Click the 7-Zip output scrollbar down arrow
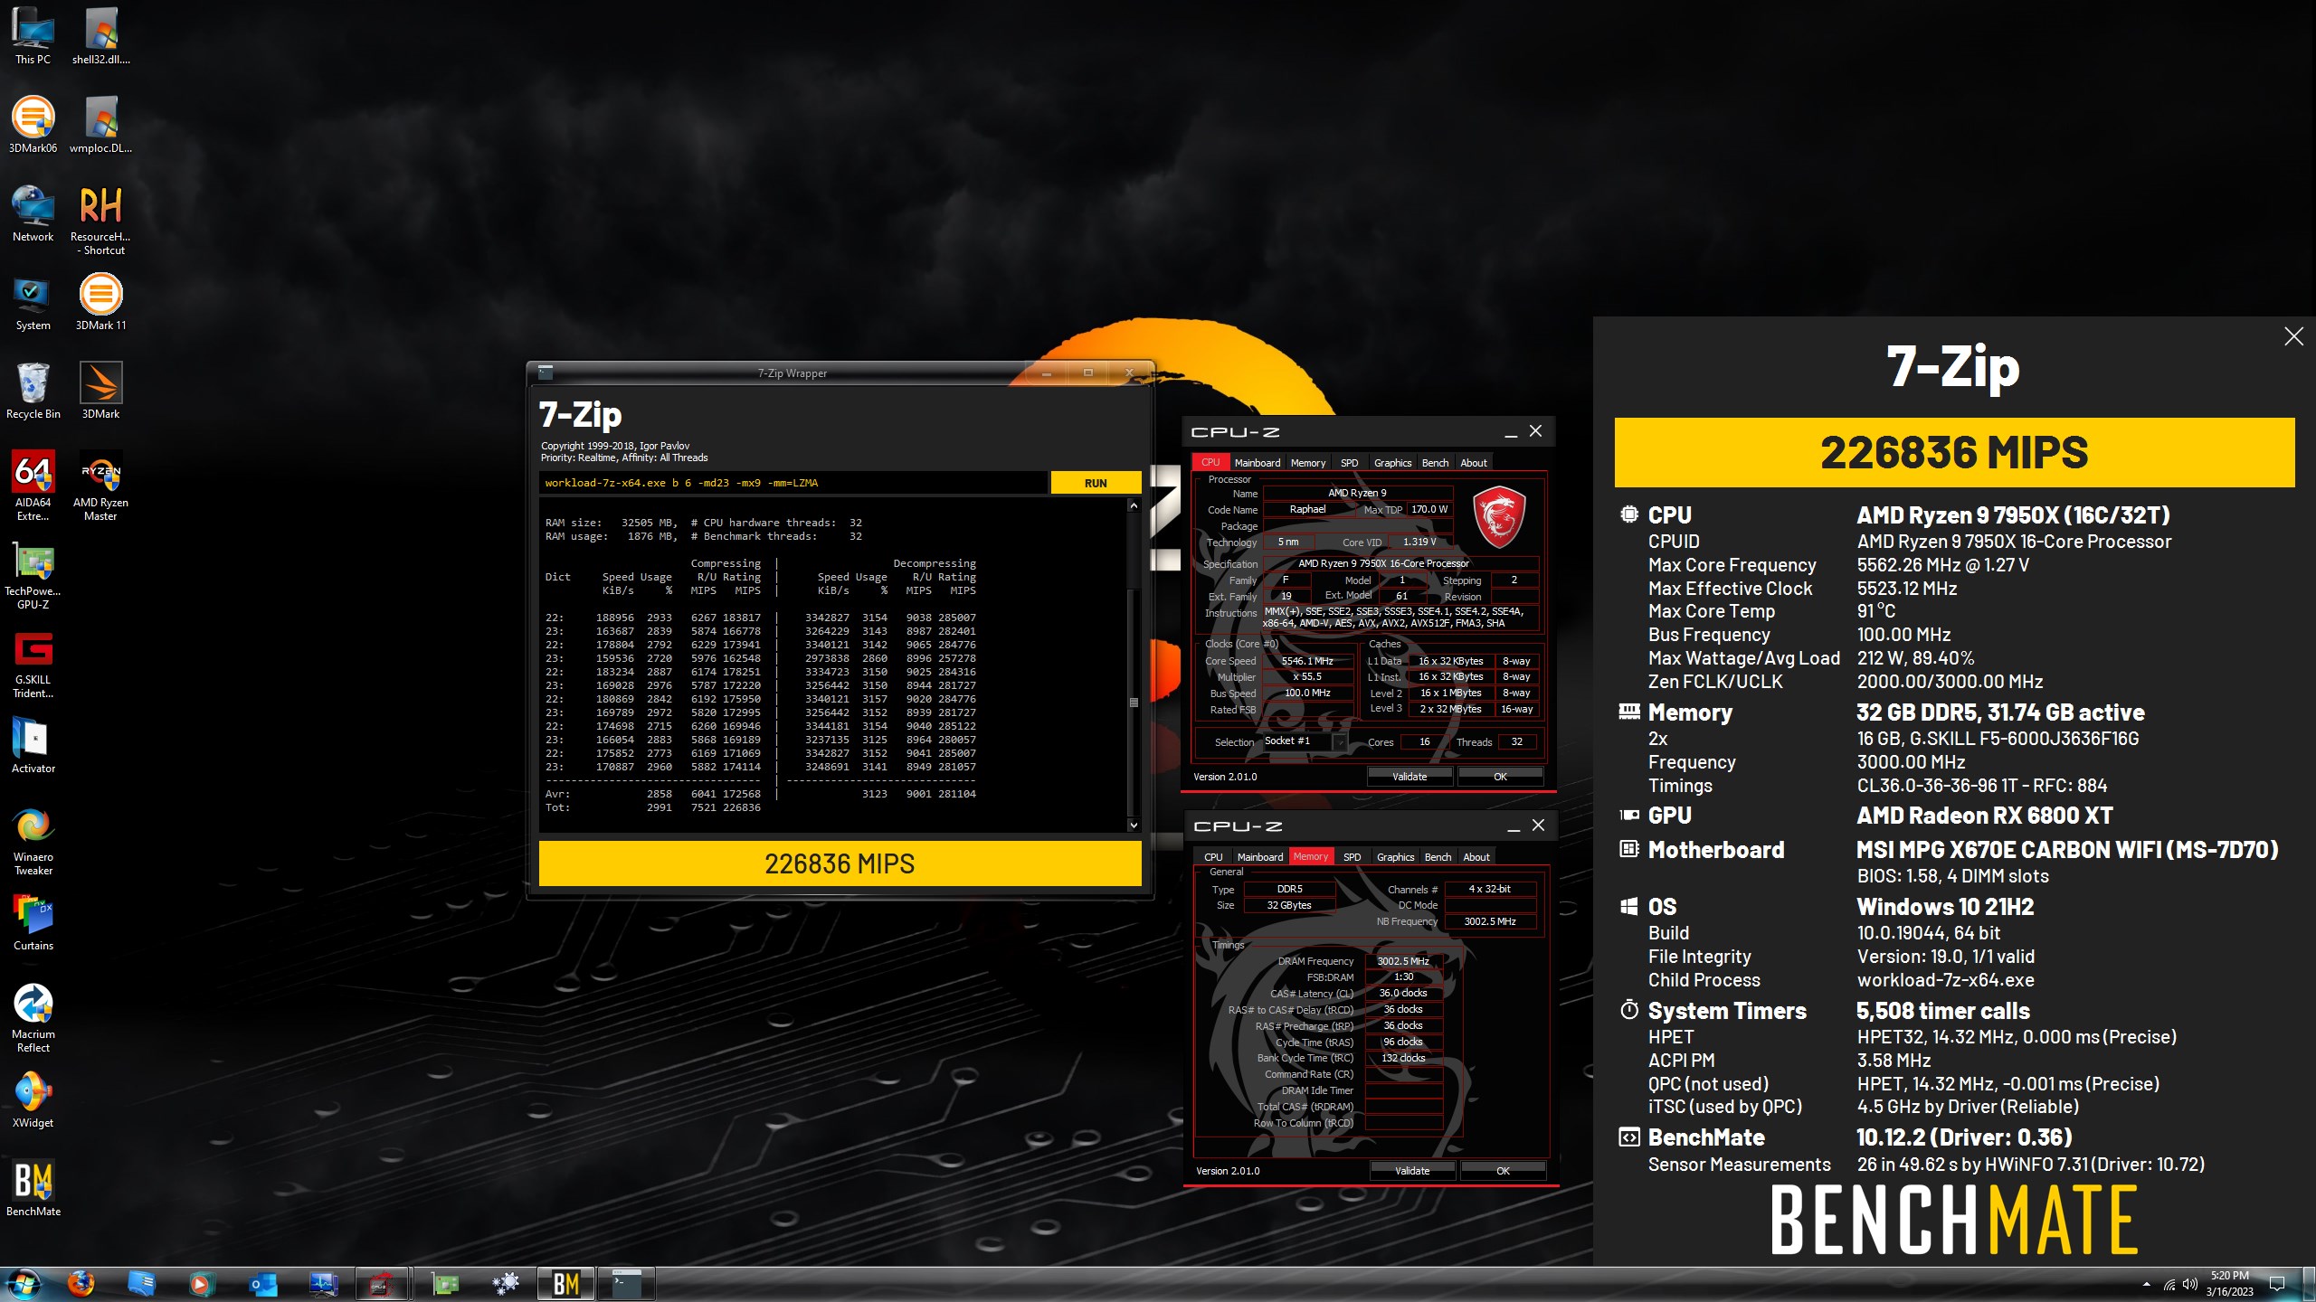Image resolution: width=2316 pixels, height=1302 pixels. pos(1134,825)
